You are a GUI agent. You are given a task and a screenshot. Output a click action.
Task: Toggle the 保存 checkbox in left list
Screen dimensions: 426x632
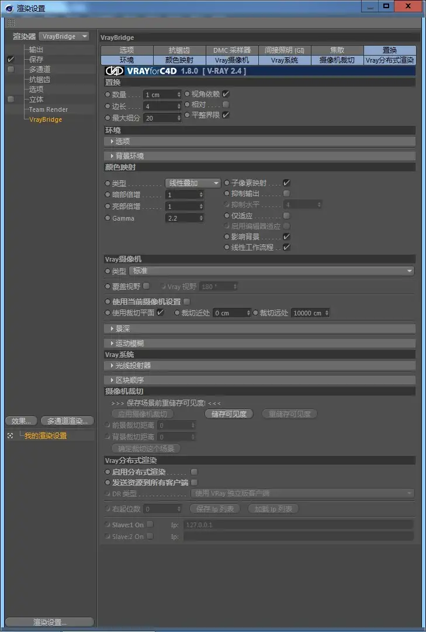click(x=11, y=59)
